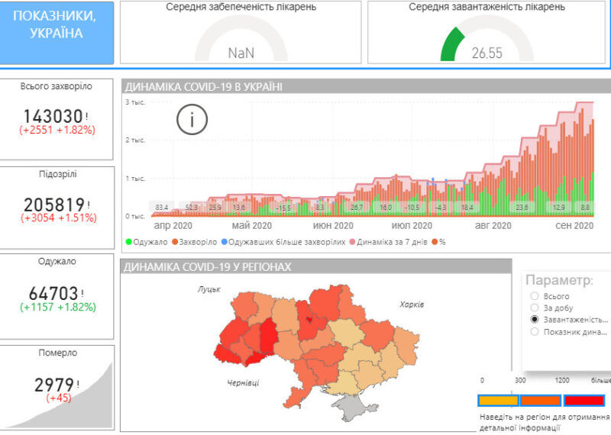611x435 pixels.
Task: Click the 'Померло' value 2979
Action: 54,385
